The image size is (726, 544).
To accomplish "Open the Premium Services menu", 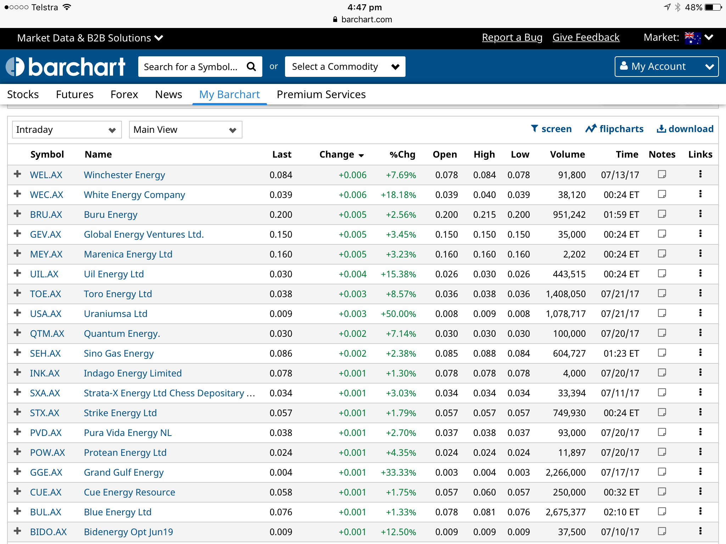I will pyautogui.click(x=321, y=95).
